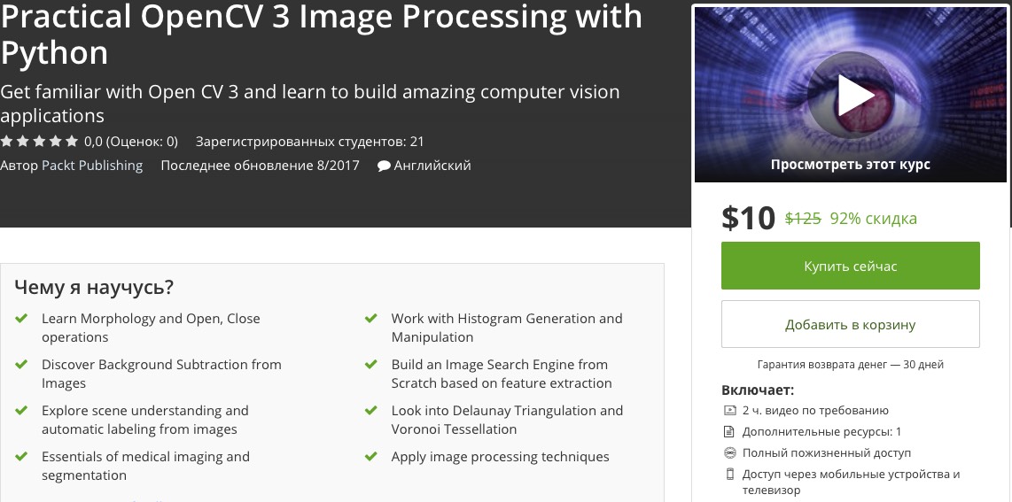Click Доступ через мобильные устройства text
1012x502 pixels.
(x=851, y=482)
